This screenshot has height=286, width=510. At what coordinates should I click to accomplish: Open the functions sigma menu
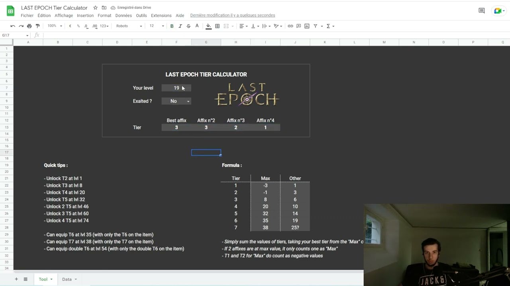330,26
